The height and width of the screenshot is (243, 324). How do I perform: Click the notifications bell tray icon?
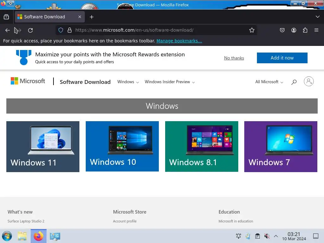click(239, 236)
